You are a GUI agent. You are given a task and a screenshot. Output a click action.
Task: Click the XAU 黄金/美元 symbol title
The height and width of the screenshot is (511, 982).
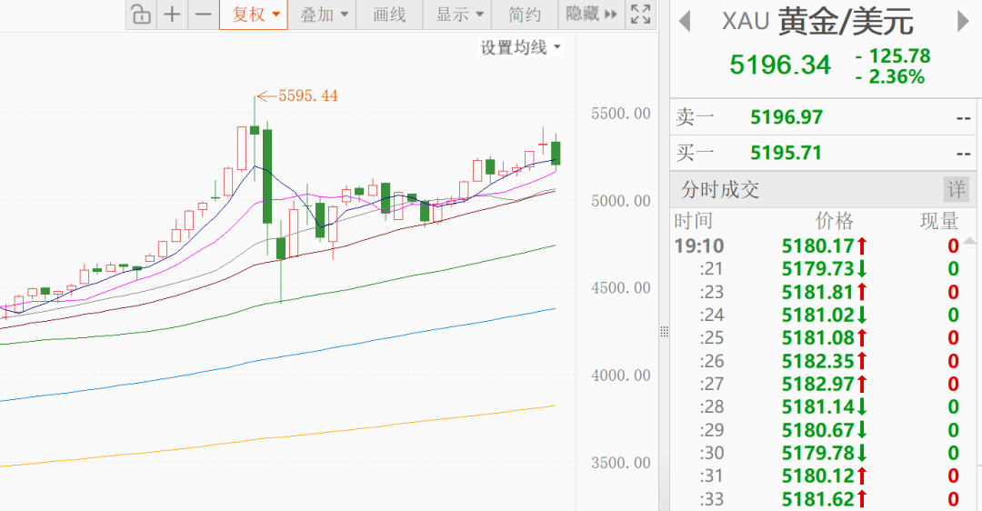[818, 22]
